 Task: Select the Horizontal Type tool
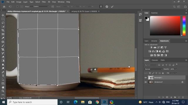click(3, 76)
